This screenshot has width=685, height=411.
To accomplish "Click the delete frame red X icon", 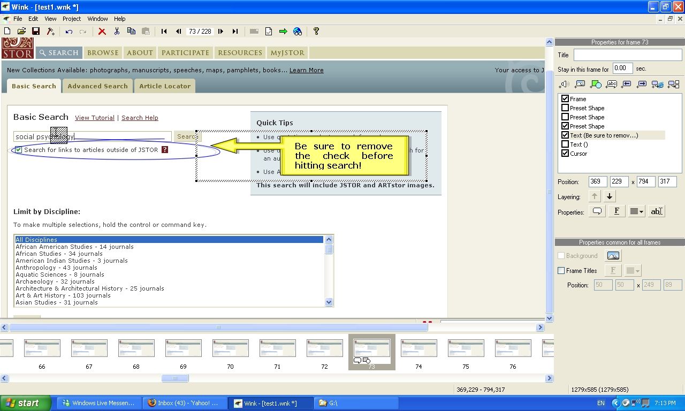I will [102, 32].
